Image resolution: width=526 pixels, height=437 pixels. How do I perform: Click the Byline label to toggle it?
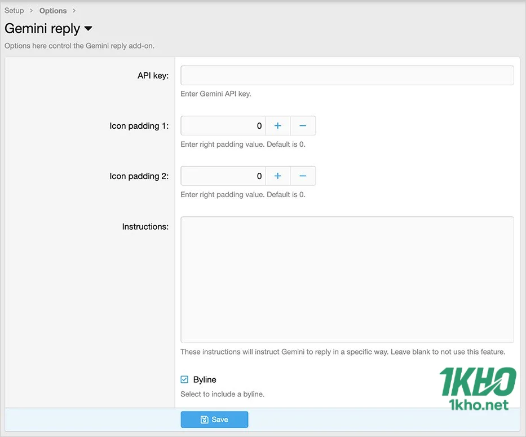click(206, 379)
